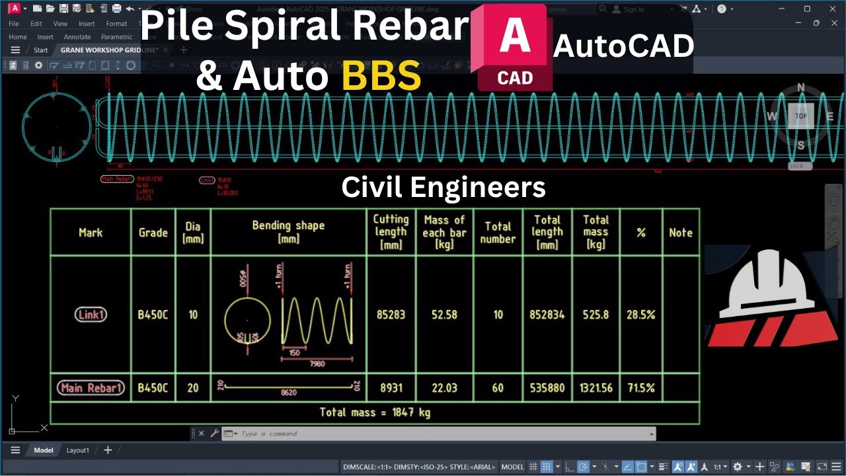Click the Save floppy disk icon
Image resolution: width=846 pixels, height=476 pixels.
(x=63, y=9)
